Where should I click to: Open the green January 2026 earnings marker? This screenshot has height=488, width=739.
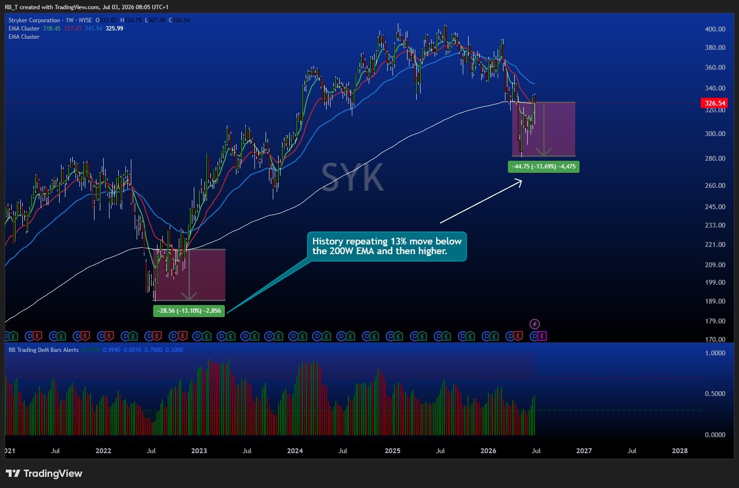(494, 335)
